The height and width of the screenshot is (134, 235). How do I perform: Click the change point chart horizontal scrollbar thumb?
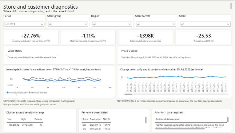(x=128, y=94)
